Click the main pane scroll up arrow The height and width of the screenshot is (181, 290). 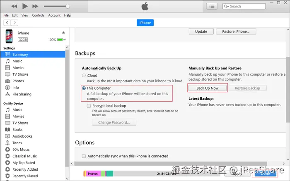click(x=288, y=30)
